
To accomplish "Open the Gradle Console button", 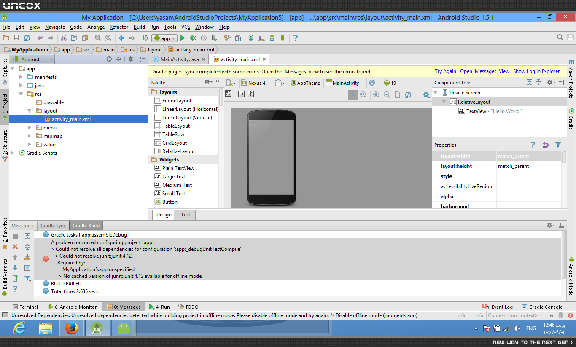I will point(542,307).
